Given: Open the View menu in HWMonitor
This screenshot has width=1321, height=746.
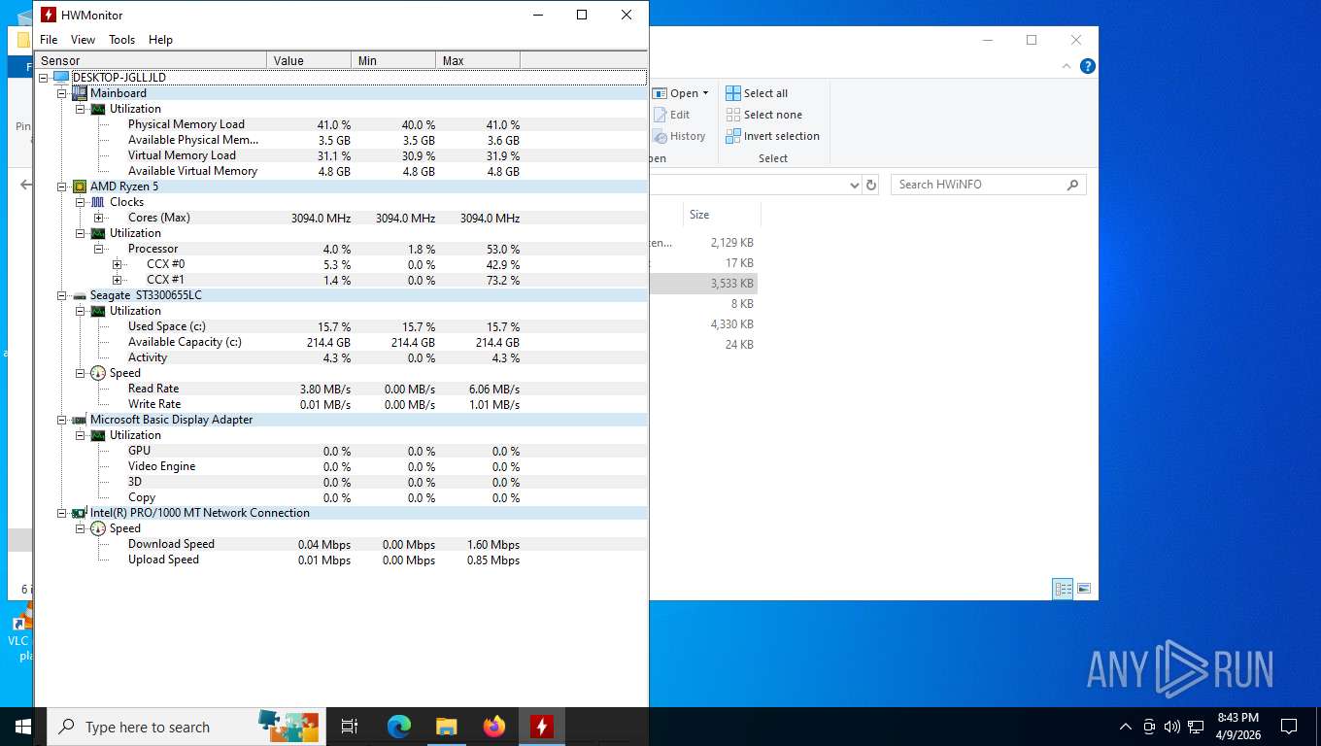Looking at the screenshot, I should pos(83,40).
